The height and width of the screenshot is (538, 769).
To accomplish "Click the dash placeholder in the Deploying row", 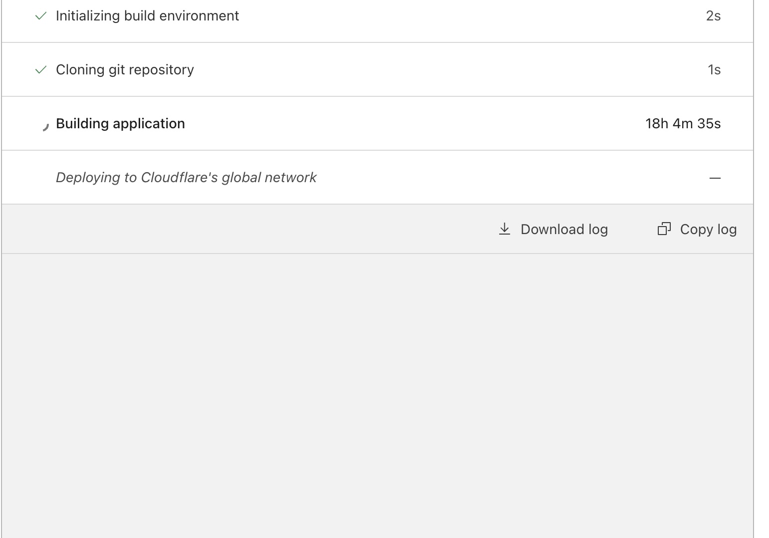I will 715,178.
